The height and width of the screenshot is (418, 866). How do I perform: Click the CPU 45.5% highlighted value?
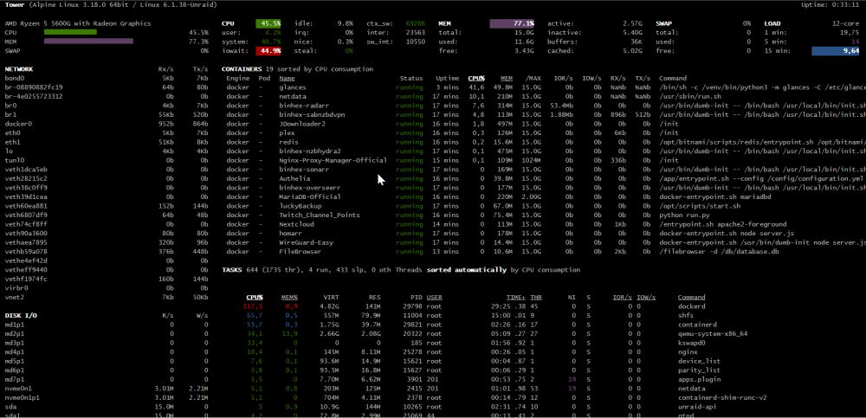tap(268, 23)
